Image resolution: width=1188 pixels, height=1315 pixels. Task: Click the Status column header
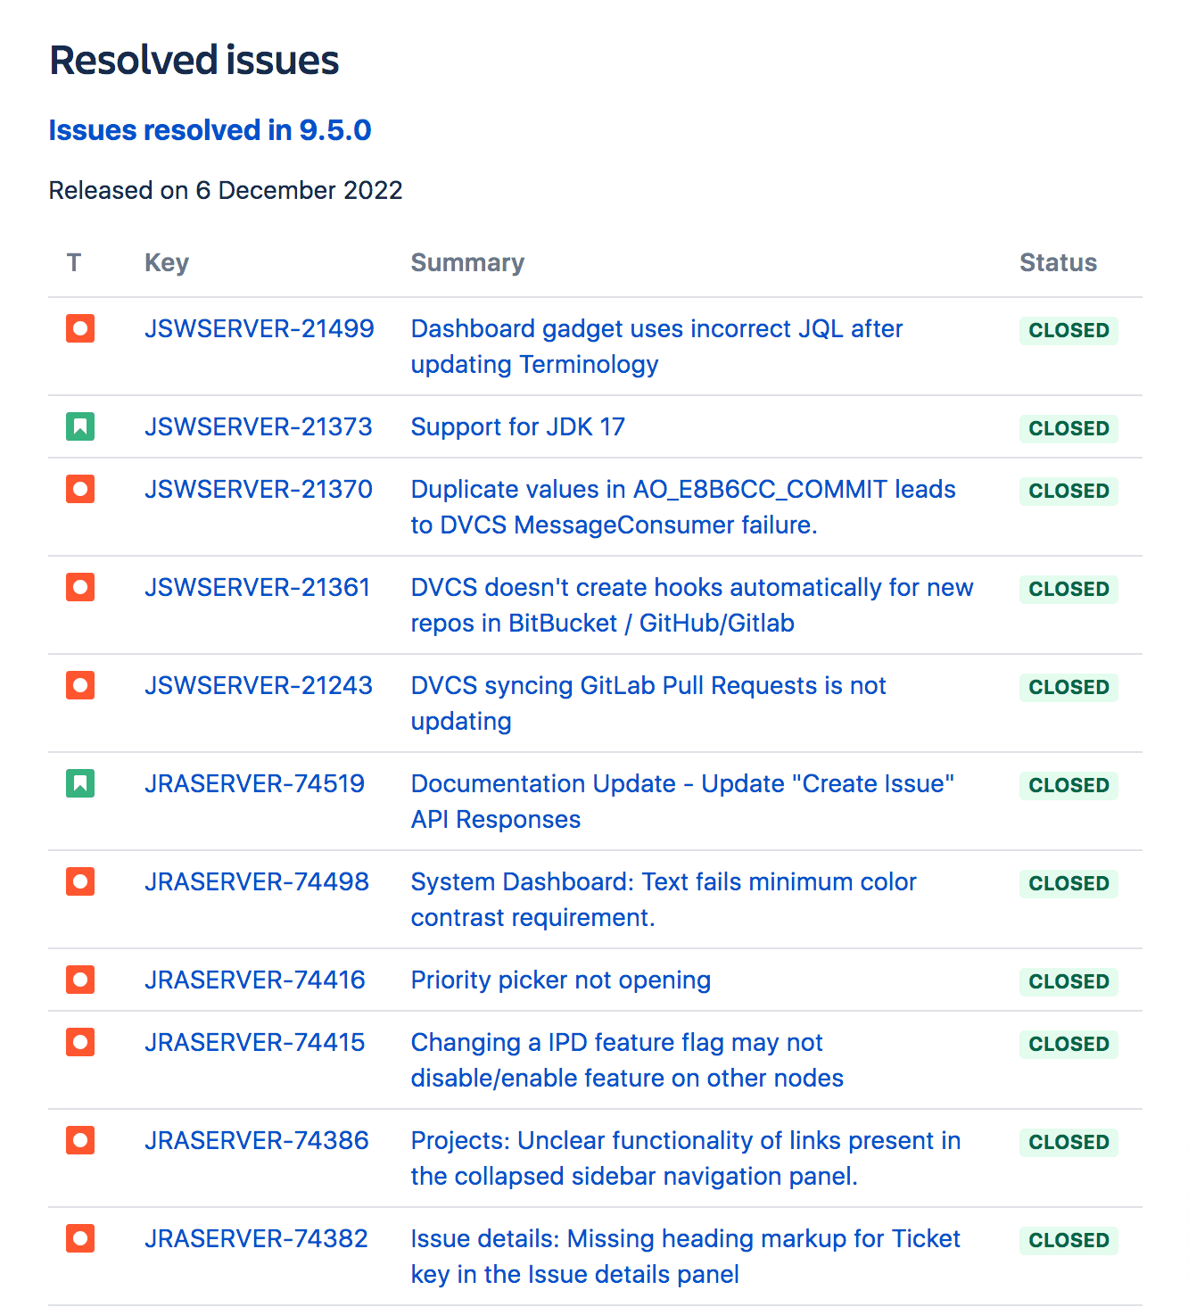point(1058,263)
